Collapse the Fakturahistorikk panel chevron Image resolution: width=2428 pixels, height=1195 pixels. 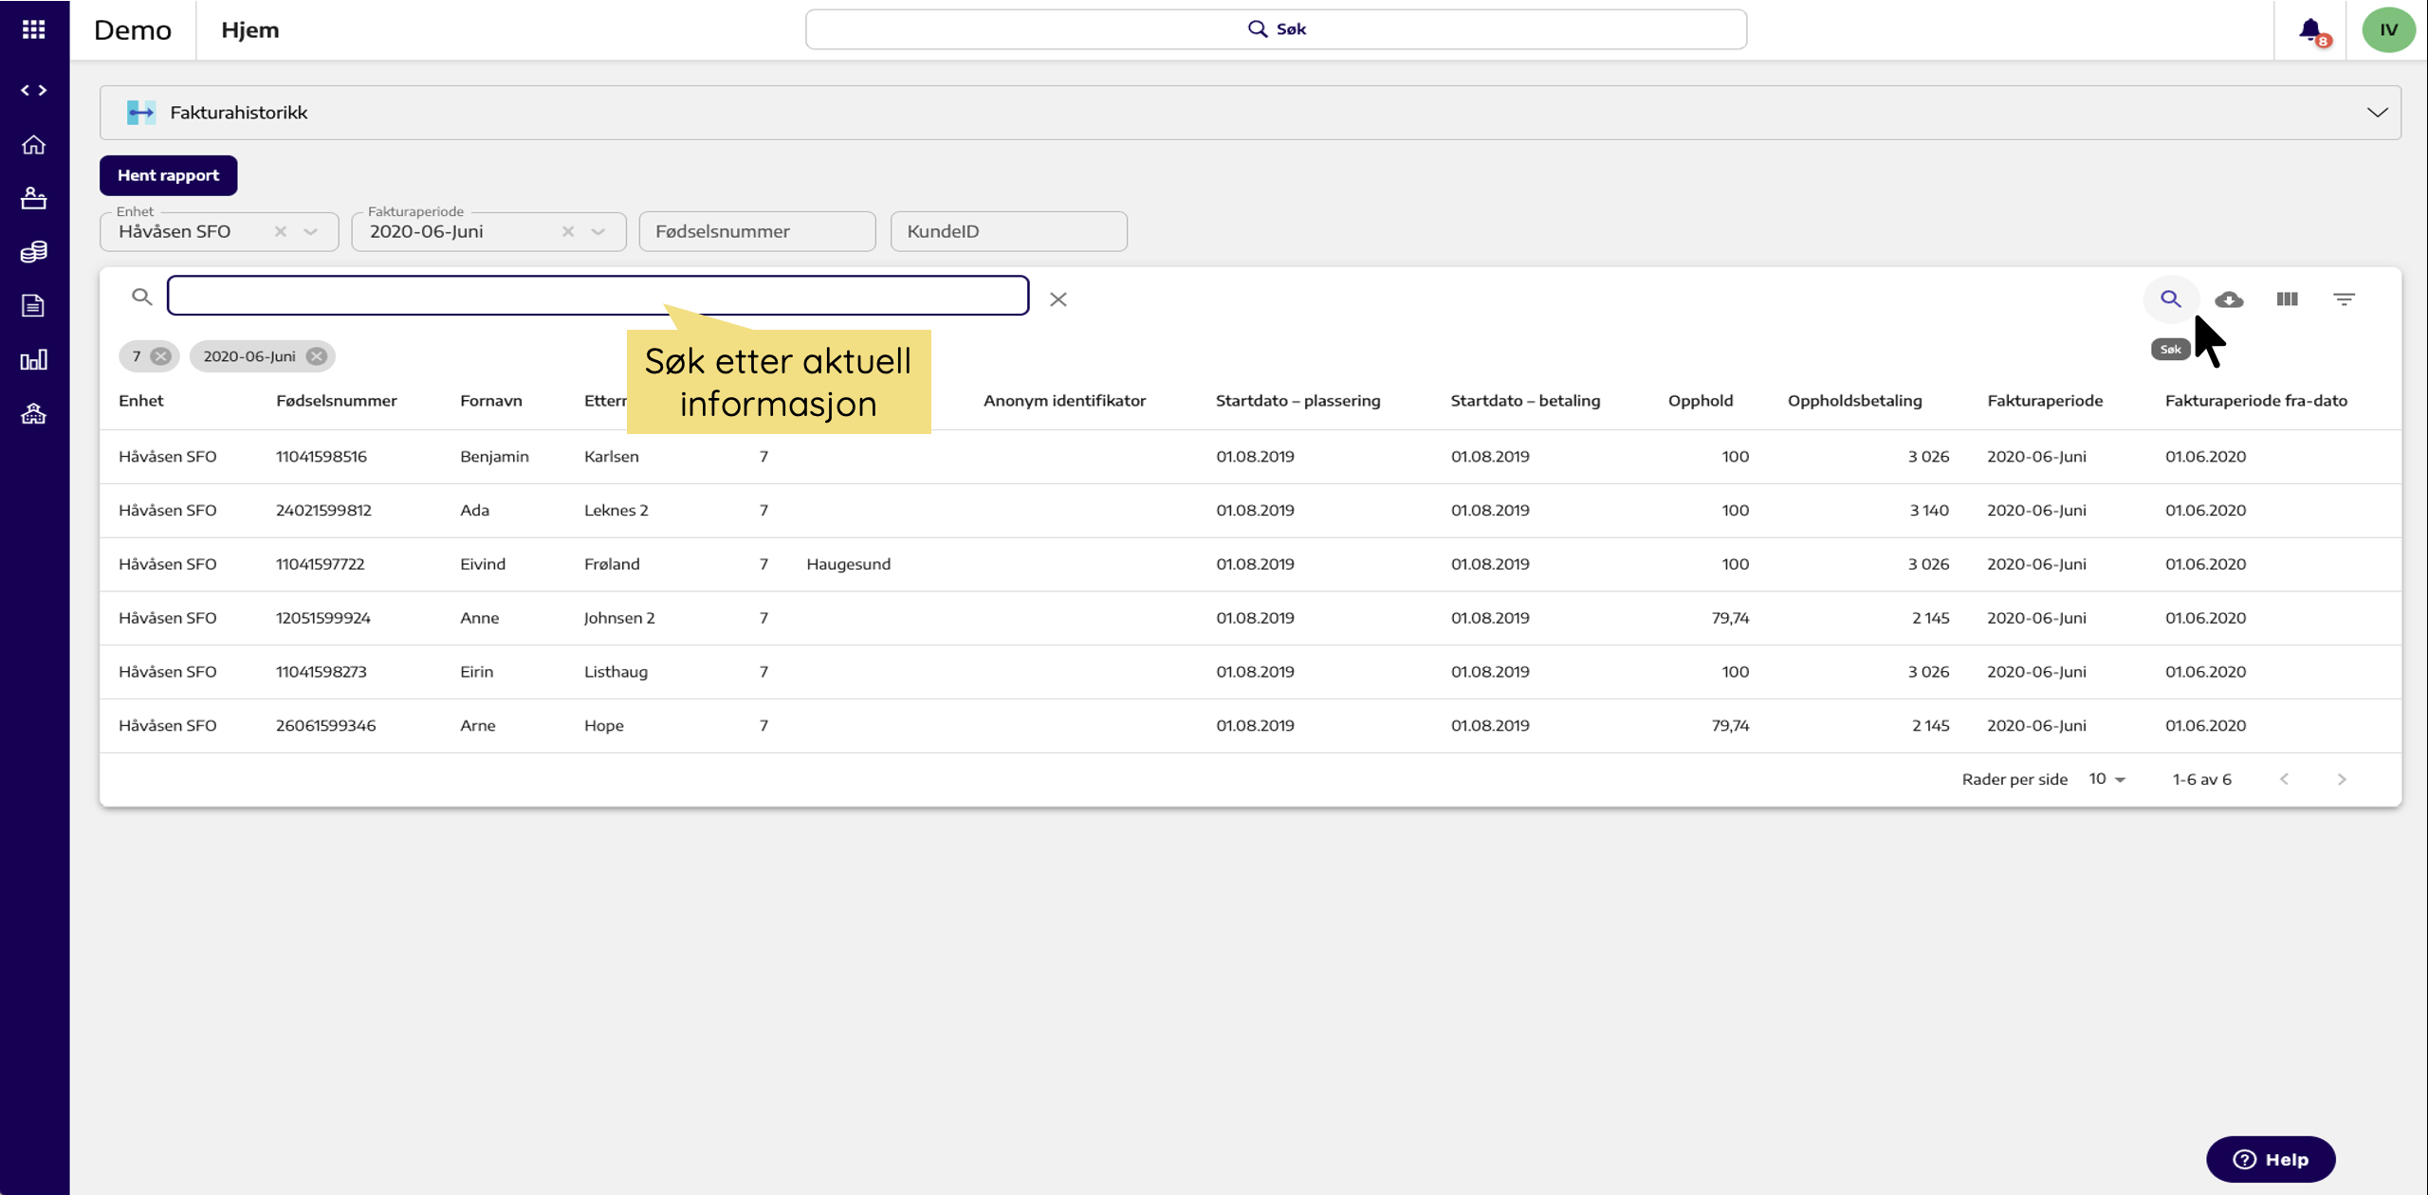click(x=2377, y=113)
